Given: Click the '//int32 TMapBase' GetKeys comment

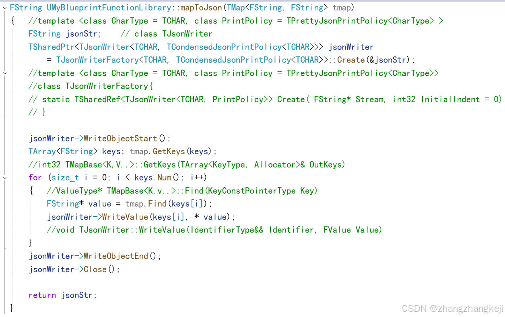Looking at the screenshot, I should (187, 164).
